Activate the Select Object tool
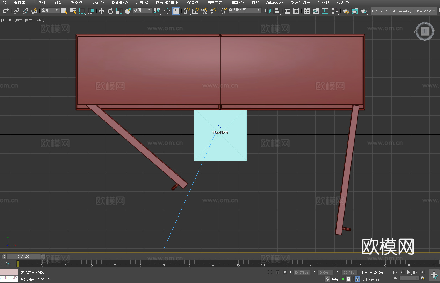440x283 pixels. coord(64,11)
